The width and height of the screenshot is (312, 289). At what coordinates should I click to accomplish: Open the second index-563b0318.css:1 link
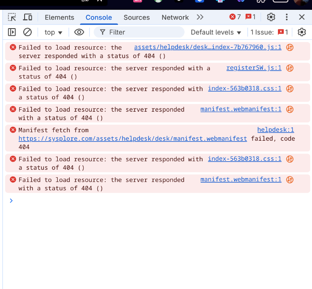245,159
